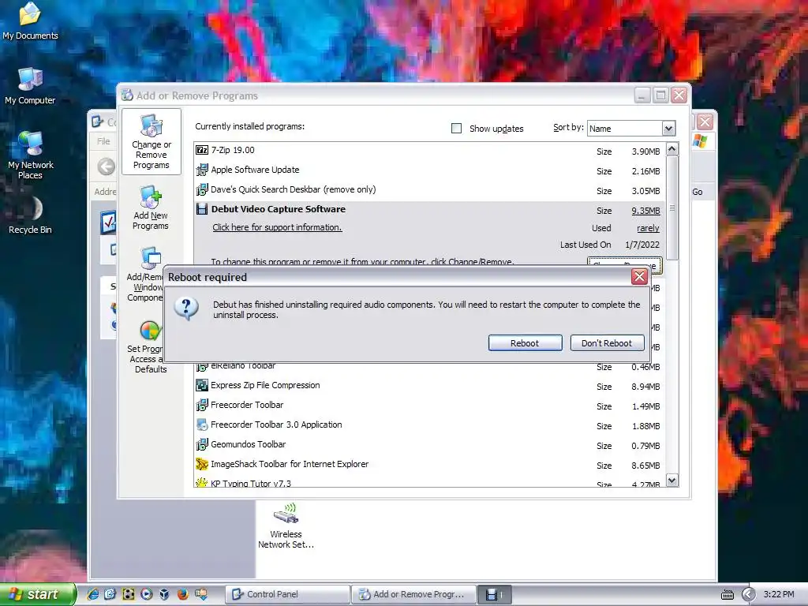The height and width of the screenshot is (606, 808).
Task: Launch Windows Media Player from quick launch
Action: (x=146, y=594)
